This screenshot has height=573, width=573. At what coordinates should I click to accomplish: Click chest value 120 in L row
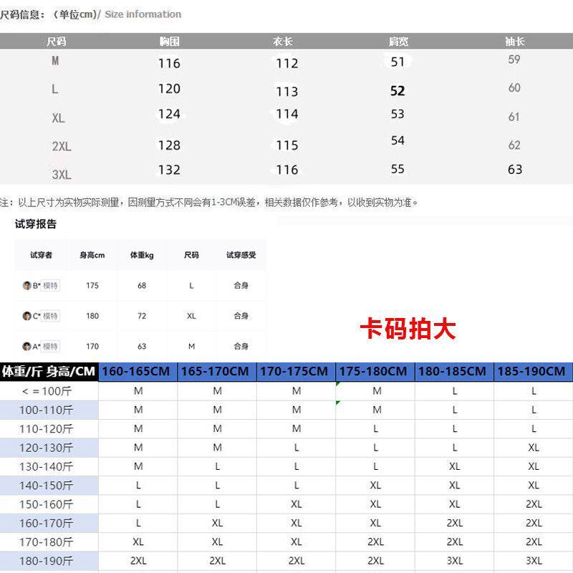click(169, 89)
